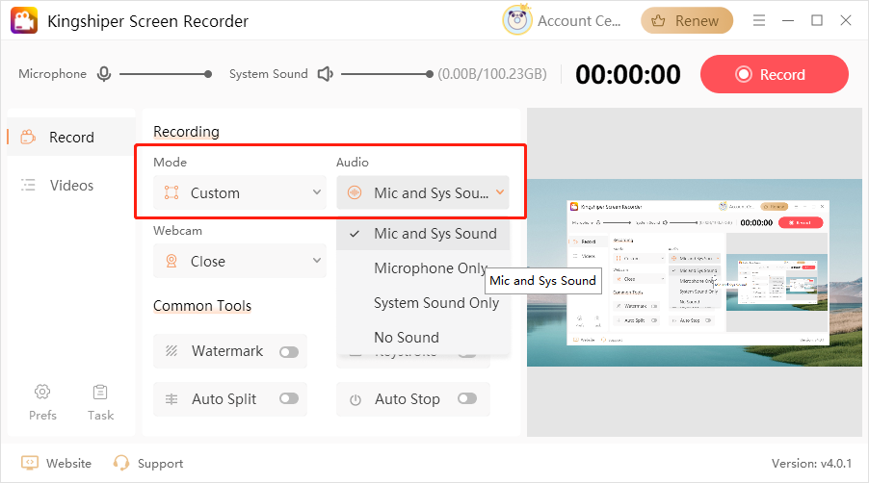869x483 pixels.
Task: Click the 00:00:00 timer display
Action: [628, 74]
